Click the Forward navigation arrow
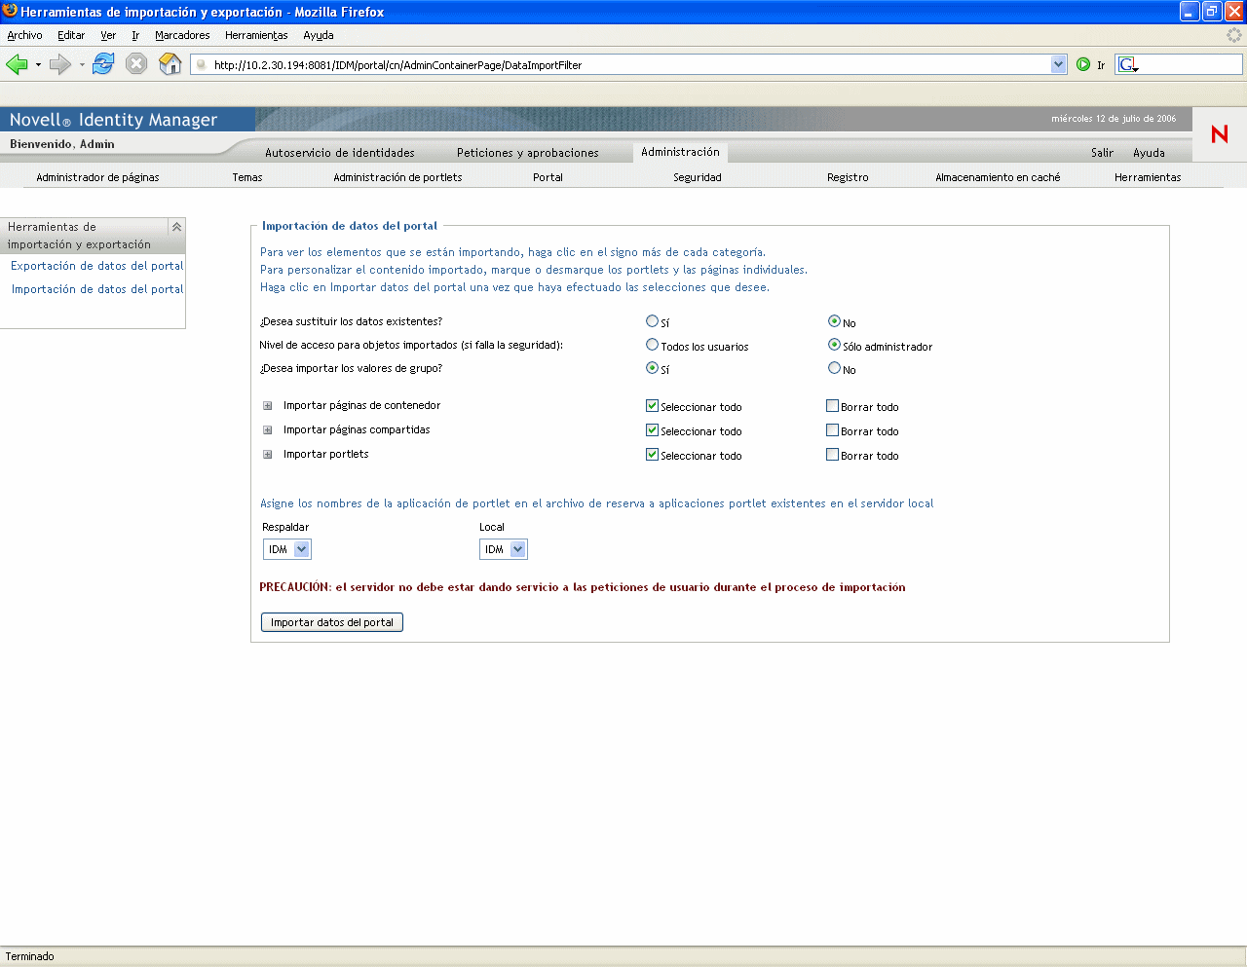 point(60,64)
